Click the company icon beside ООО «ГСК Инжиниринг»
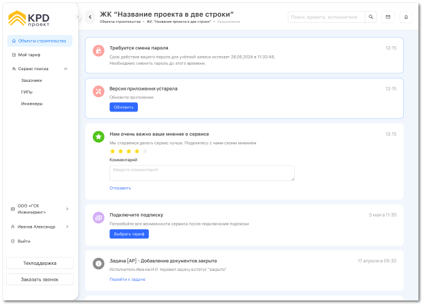 coord(12,209)
